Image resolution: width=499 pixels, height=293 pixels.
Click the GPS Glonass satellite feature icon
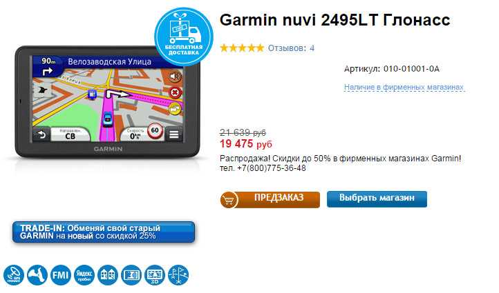(x=14, y=275)
